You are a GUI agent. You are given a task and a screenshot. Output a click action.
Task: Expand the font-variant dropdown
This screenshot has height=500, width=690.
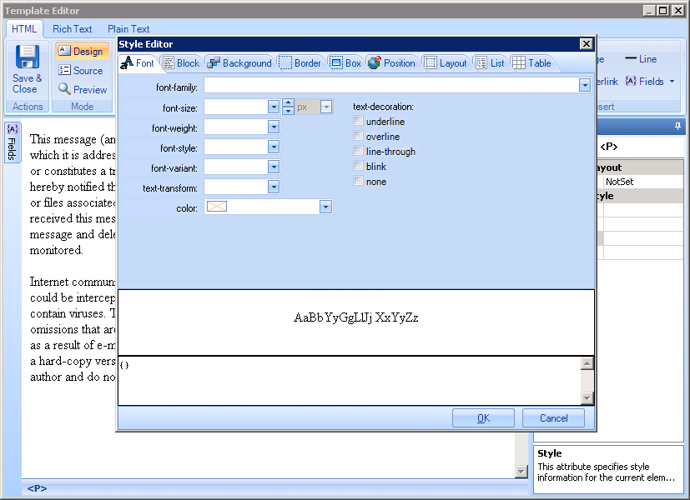(x=274, y=167)
